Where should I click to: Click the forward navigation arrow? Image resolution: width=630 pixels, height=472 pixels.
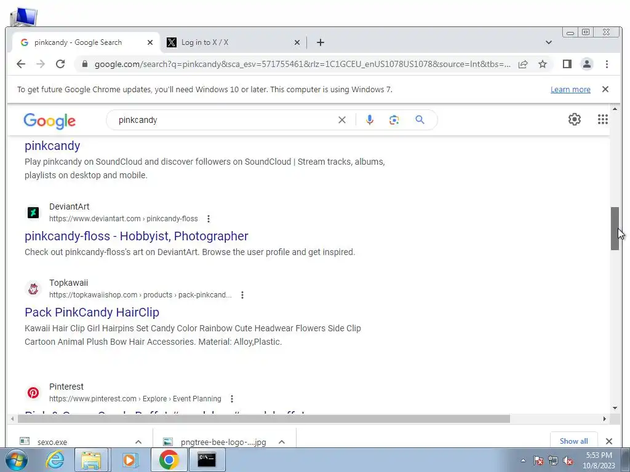point(41,64)
